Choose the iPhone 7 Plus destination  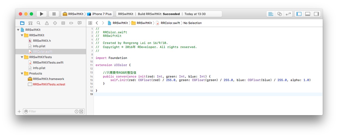pos(99,14)
